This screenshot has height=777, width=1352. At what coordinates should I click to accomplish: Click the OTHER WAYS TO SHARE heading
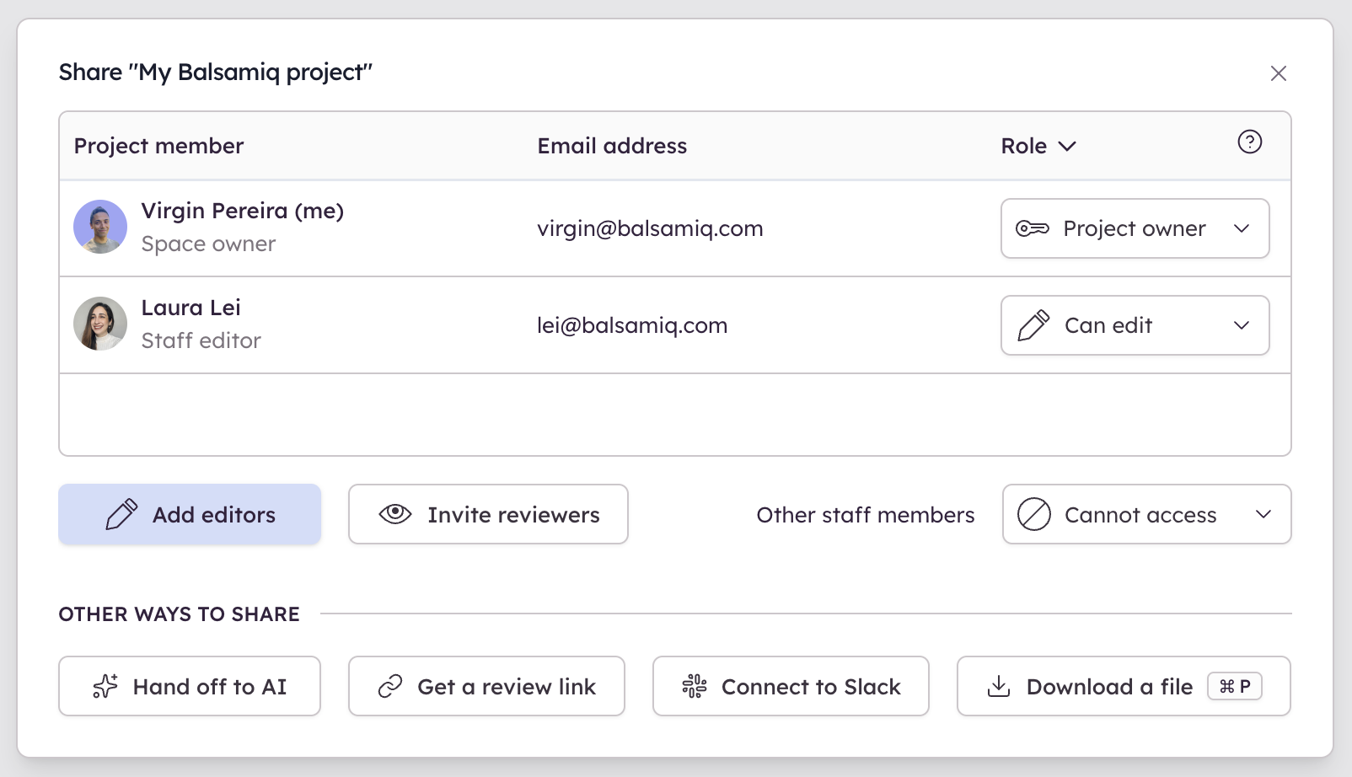179,614
